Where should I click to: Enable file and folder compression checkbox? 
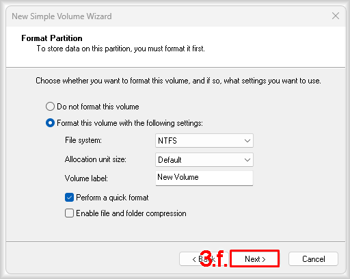click(x=69, y=213)
